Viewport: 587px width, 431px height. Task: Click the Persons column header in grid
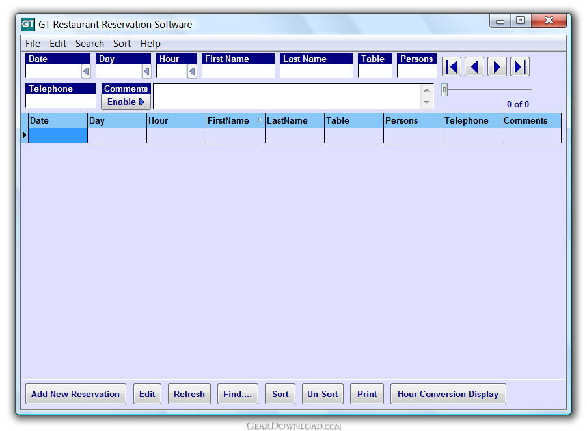pyautogui.click(x=413, y=120)
